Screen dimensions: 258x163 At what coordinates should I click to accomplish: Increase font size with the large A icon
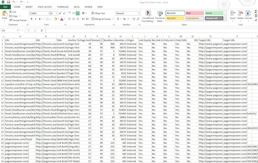(60, 13)
